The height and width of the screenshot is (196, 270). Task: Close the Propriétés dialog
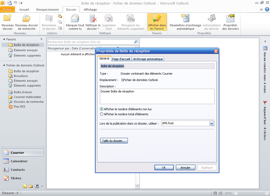tap(216, 51)
